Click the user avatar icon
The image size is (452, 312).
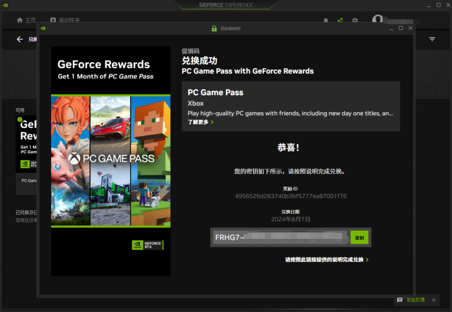377,19
